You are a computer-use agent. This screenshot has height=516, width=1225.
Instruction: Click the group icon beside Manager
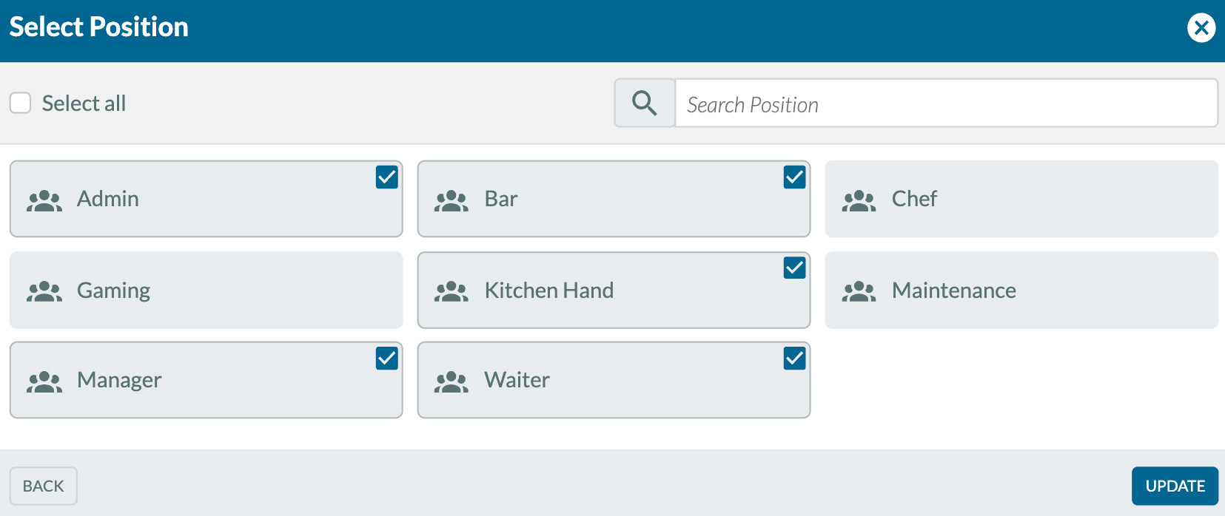(44, 381)
